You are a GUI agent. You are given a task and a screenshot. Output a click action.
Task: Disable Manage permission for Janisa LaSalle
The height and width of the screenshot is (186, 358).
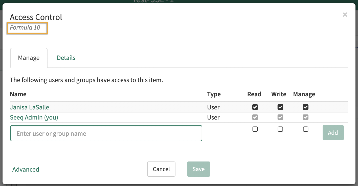306,107
